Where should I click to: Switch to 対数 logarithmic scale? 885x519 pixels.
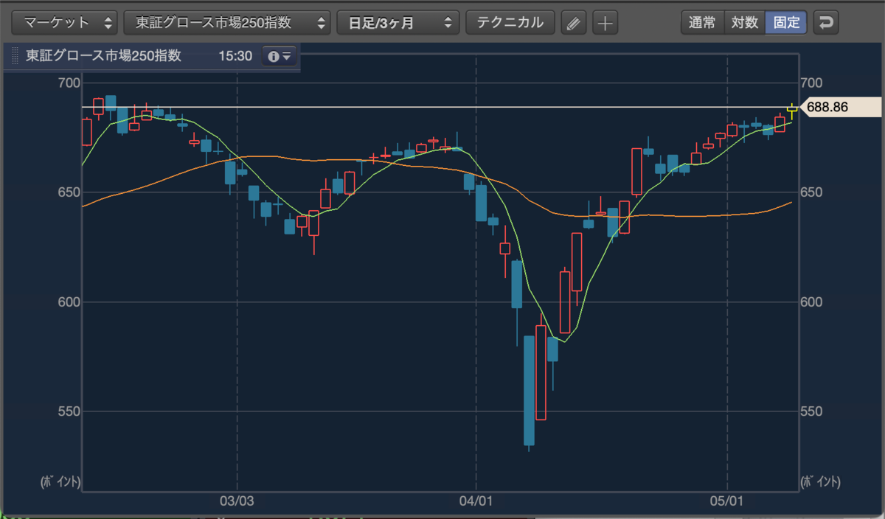pyautogui.click(x=745, y=23)
